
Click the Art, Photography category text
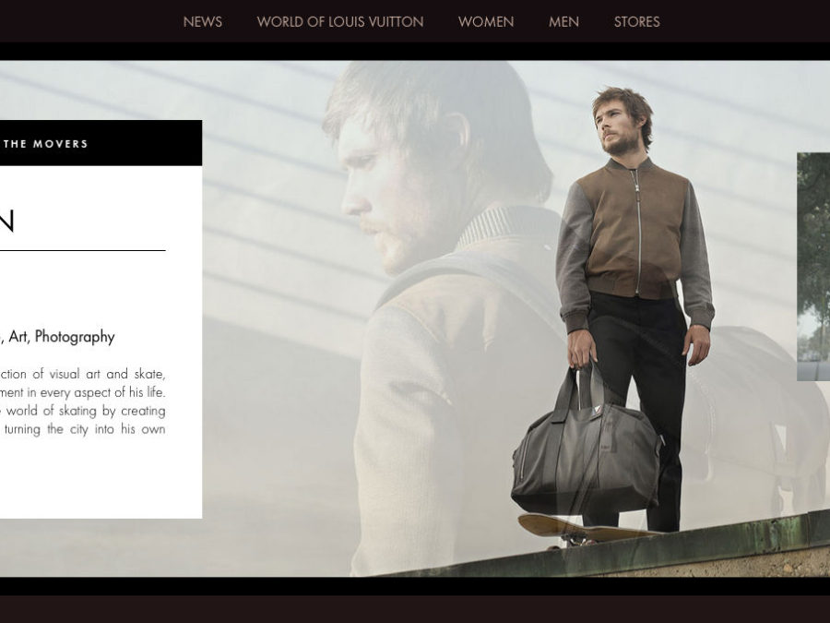pyautogui.click(x=57, y=337)
